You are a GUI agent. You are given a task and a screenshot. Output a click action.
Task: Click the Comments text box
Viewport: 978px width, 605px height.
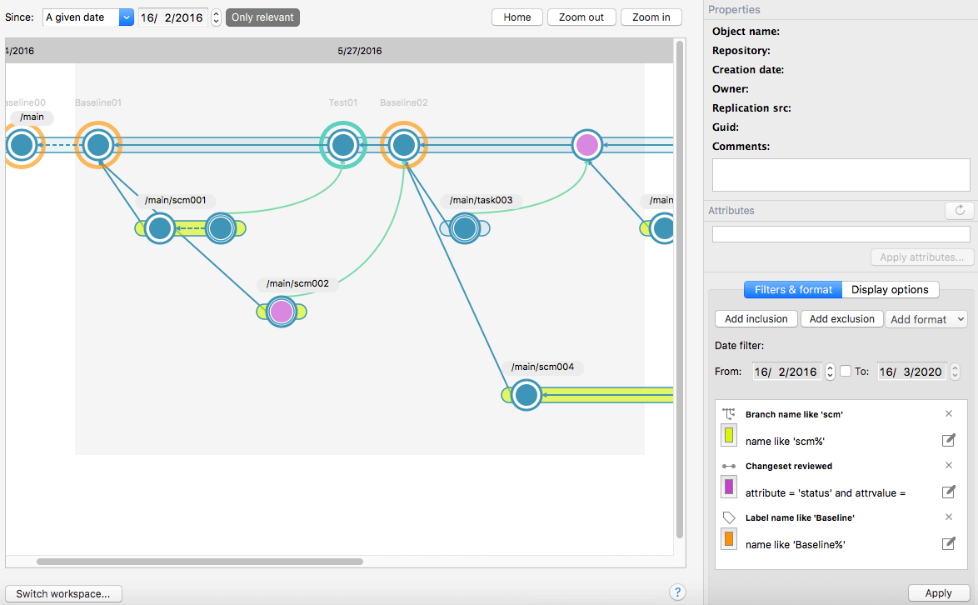841,175
